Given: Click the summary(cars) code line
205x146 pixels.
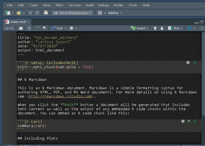Looking at the screenshot, I should [32, 126].
